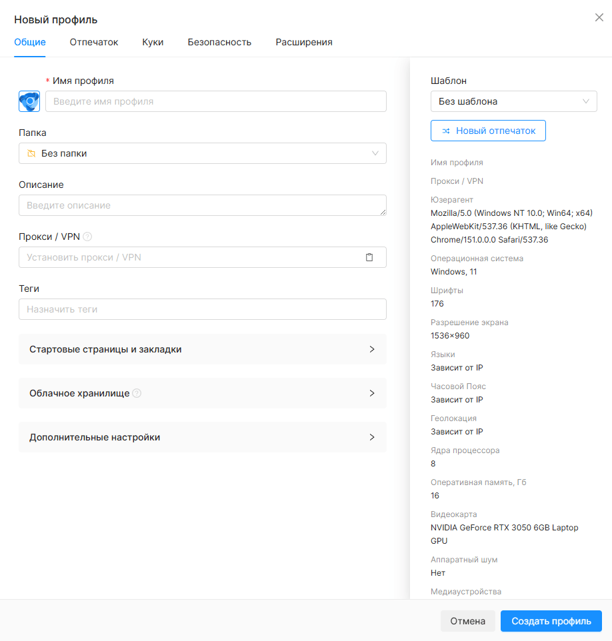Click the help icon beside Облачное хранилище
This screenshot has width=612, height=641.
click(137, 393)
